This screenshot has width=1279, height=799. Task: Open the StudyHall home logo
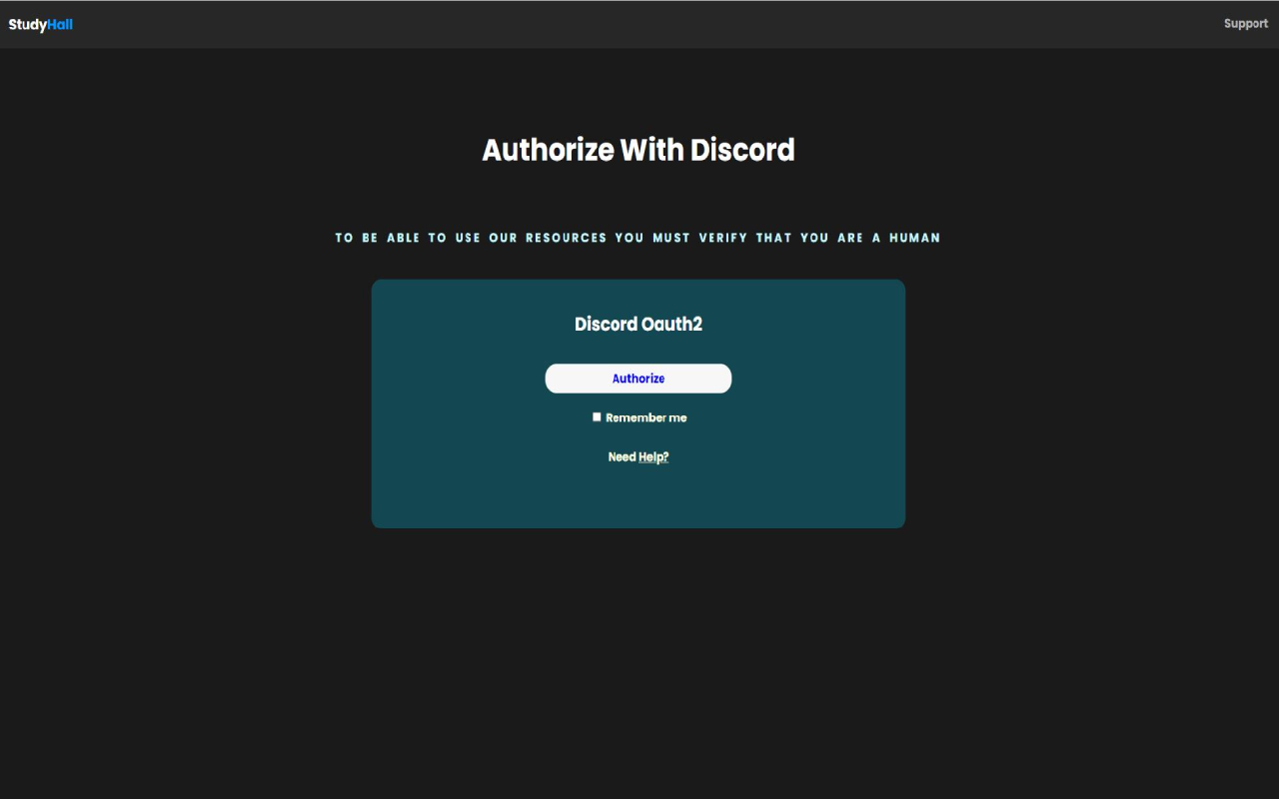(41, 24)
